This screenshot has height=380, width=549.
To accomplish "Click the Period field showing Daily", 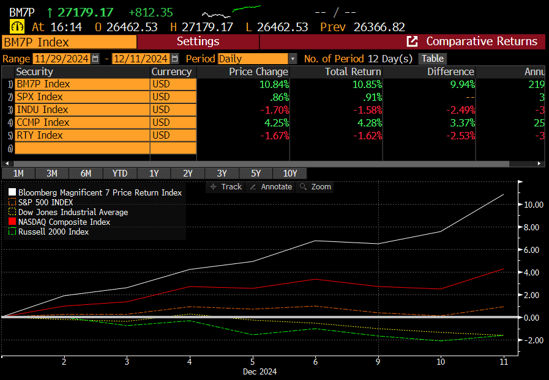I will tap(253, 59).
